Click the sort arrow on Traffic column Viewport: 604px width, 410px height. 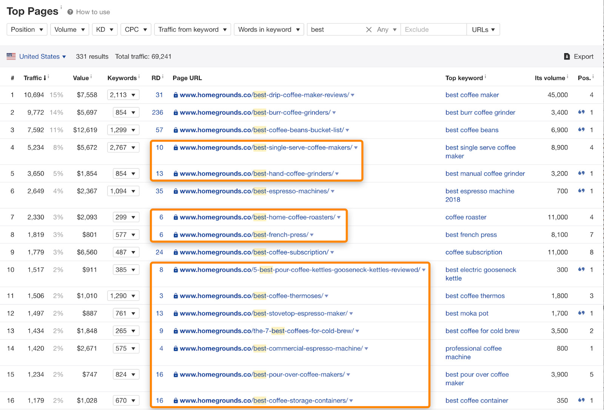click(x=45, y=78)
